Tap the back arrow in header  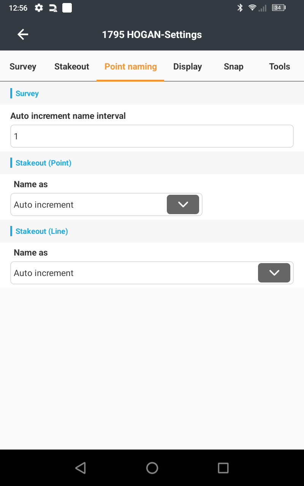pyautogui.click(x=23, y=35)
